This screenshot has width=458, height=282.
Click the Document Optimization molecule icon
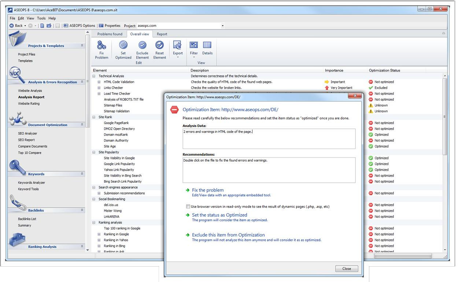18,119
